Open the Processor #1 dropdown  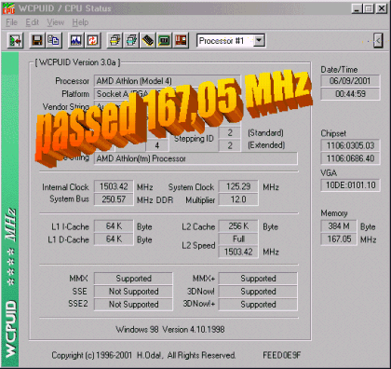coord(259,41)
